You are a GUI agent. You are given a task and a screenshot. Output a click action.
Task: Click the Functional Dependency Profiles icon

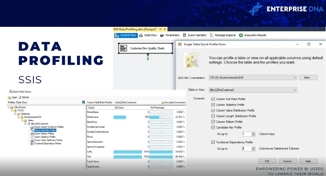(x=32, y=143)
